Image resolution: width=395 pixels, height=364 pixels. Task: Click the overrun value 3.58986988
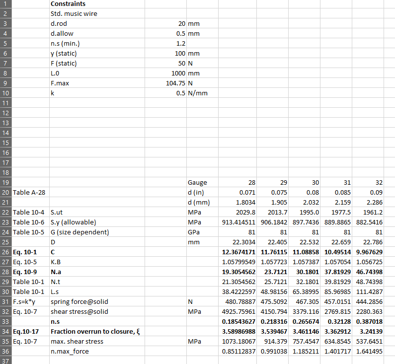click(x=237, y=332)
